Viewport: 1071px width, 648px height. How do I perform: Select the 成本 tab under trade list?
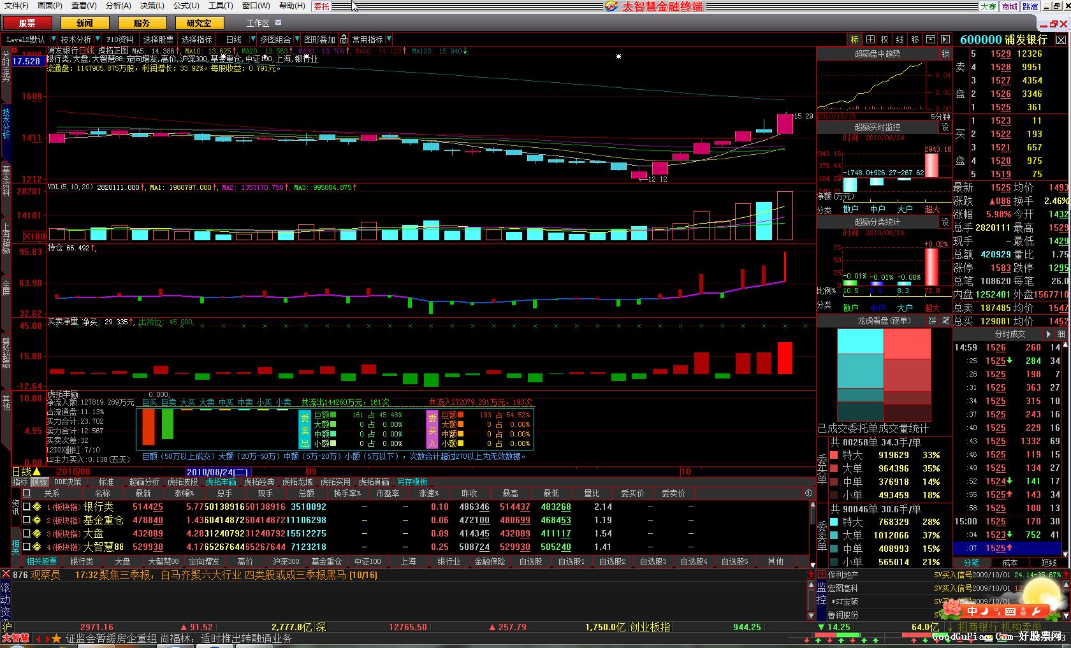(1010, 563)
